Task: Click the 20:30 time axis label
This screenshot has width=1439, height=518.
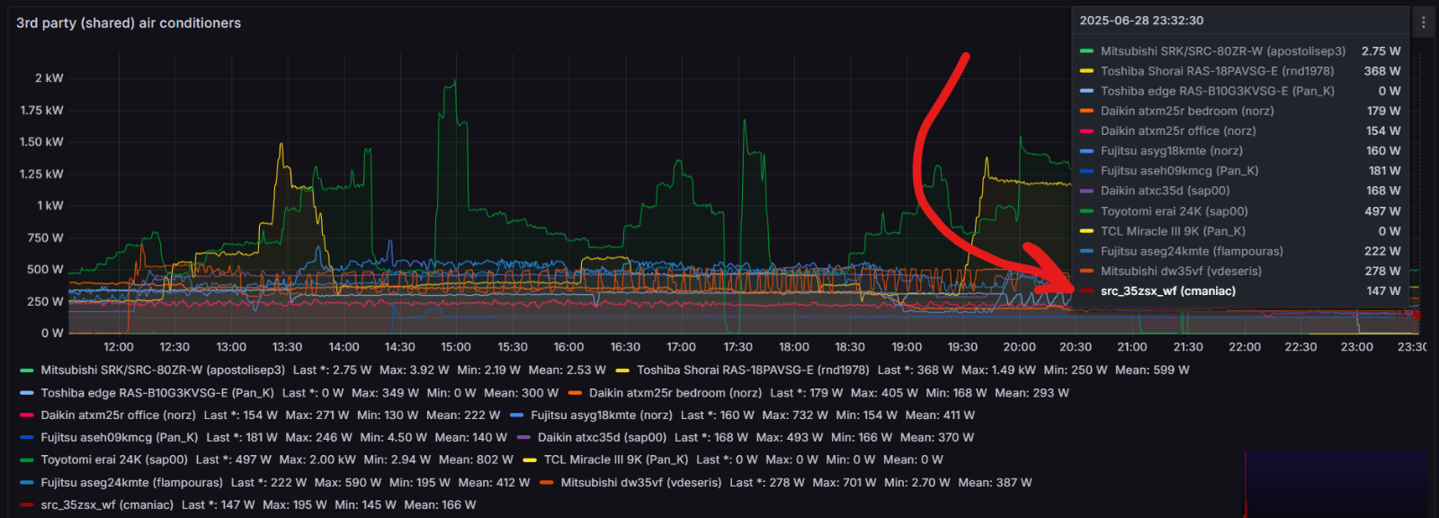Action: [1076, 347]
